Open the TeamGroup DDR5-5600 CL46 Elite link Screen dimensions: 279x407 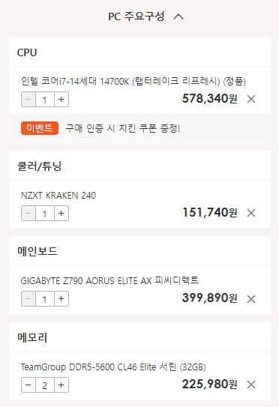(x=113, y=367)
